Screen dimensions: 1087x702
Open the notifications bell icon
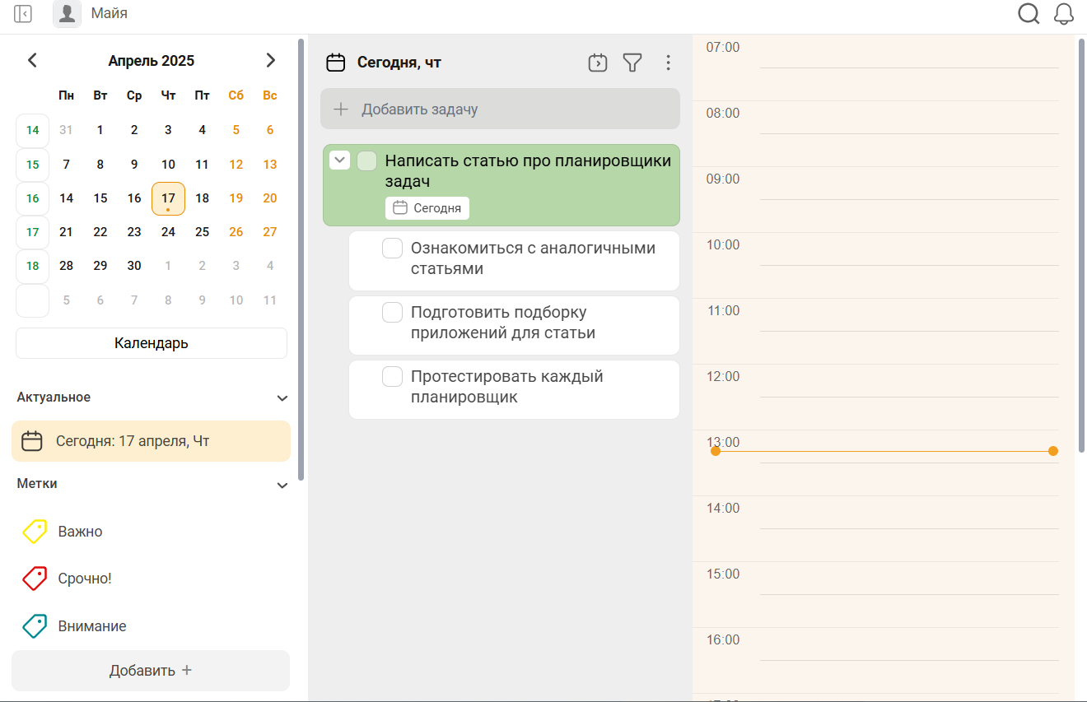(x=1064, y=14)
